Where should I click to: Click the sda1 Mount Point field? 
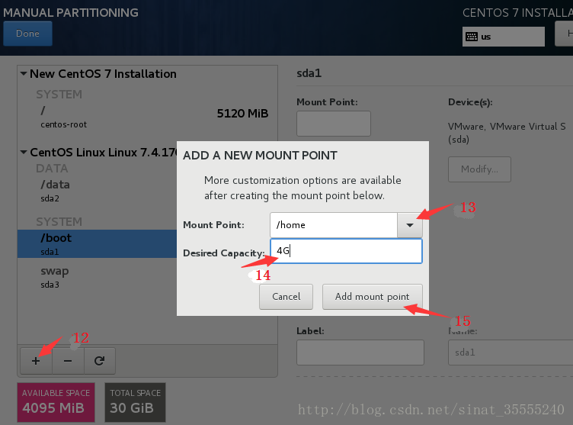pos(334,124)
